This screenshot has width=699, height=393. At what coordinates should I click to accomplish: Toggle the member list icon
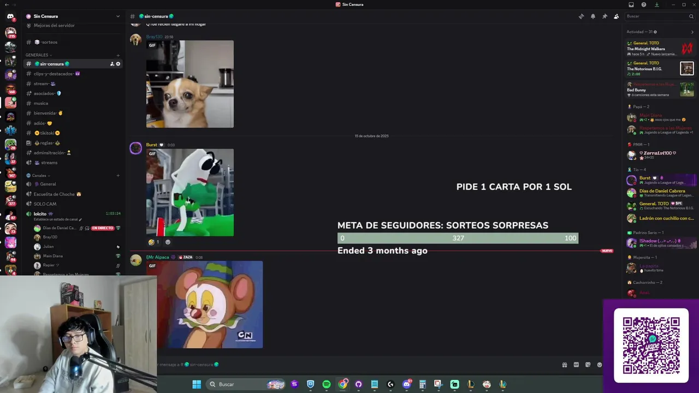point(616,16)
